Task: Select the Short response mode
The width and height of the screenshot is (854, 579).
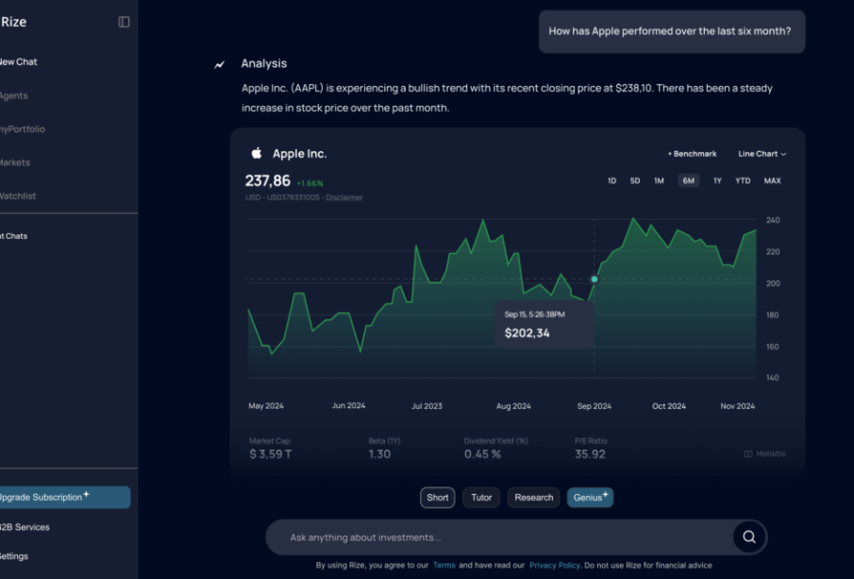Action: pos(438,498)
